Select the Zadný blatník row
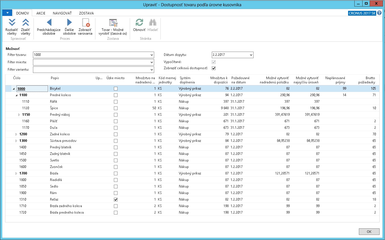 192,154
